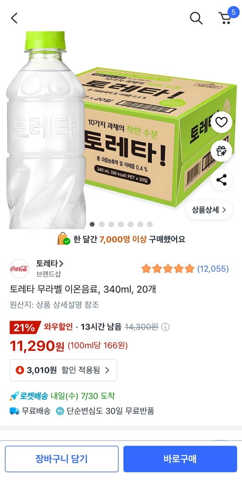Tap the share icon
This screenshot has height=484, width=242.
click(x=222, y=180)
